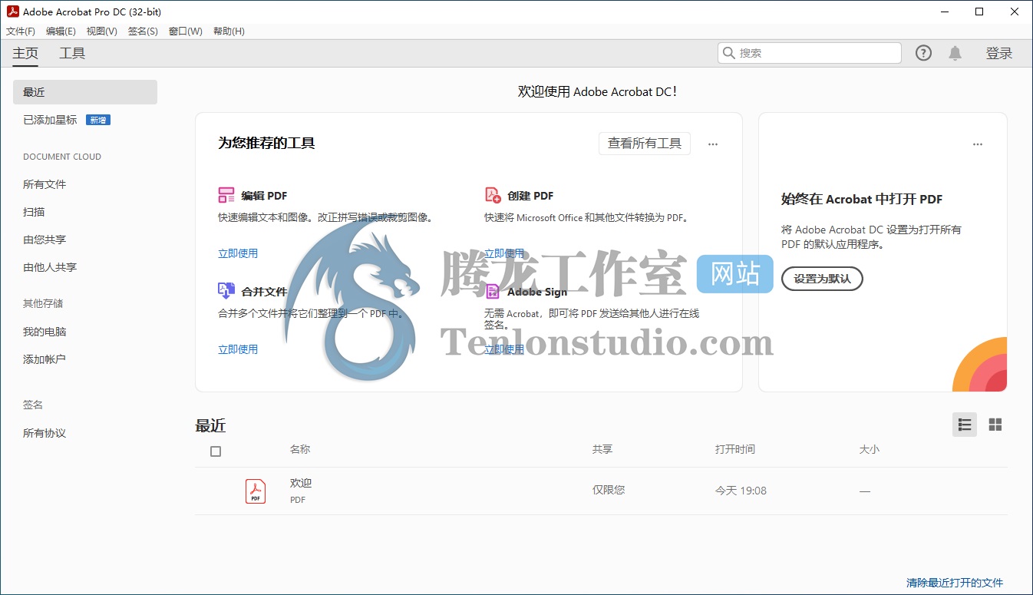Click the PDF file icon of 欢迎

[256, 491]
